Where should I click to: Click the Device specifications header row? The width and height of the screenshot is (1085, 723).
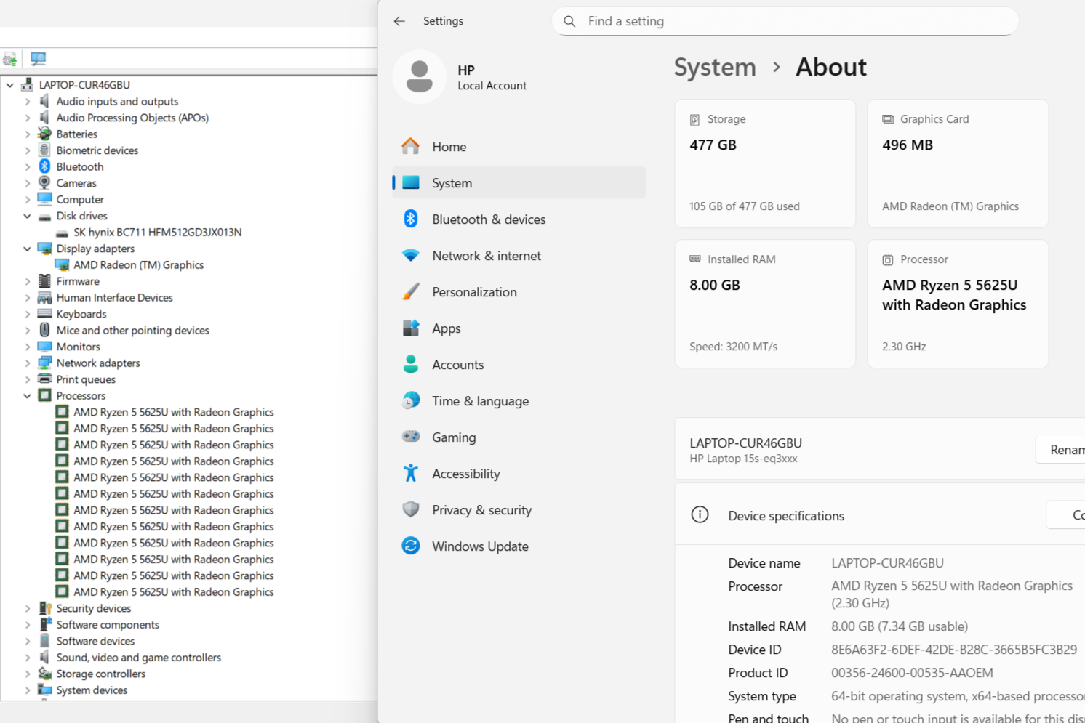(880, 515)
